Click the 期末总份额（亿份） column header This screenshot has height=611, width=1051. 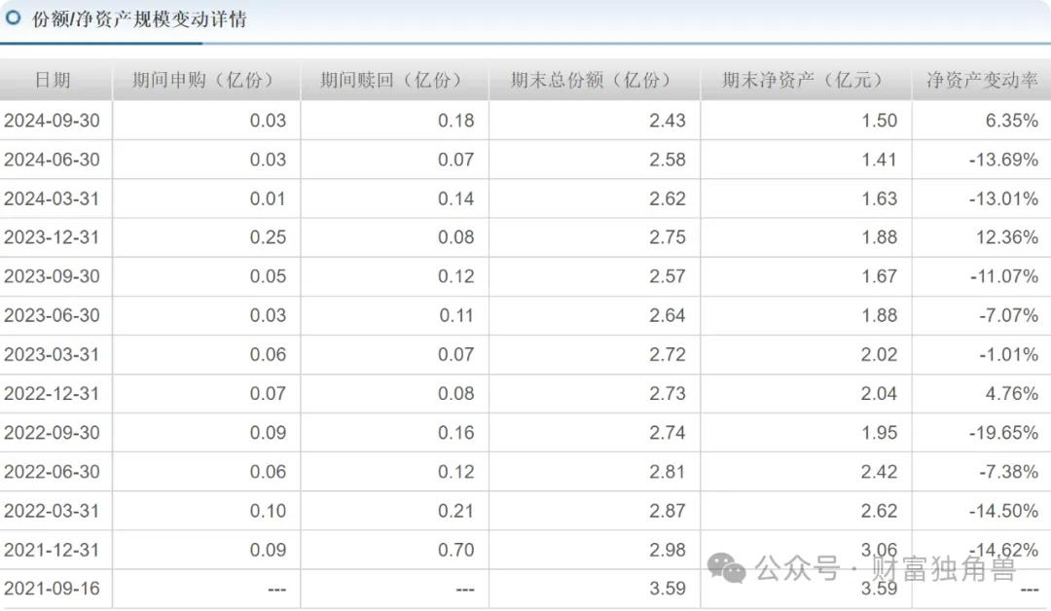pos(595,81)
